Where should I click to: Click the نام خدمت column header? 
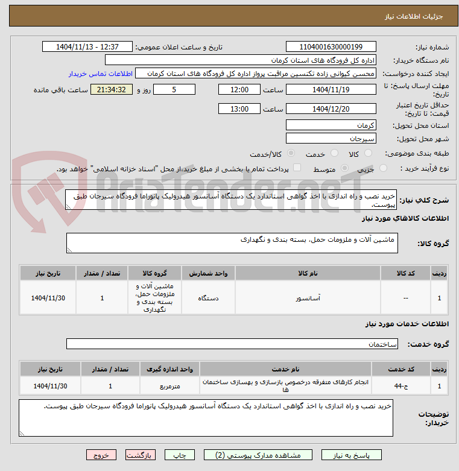click(x=285, y=369)
